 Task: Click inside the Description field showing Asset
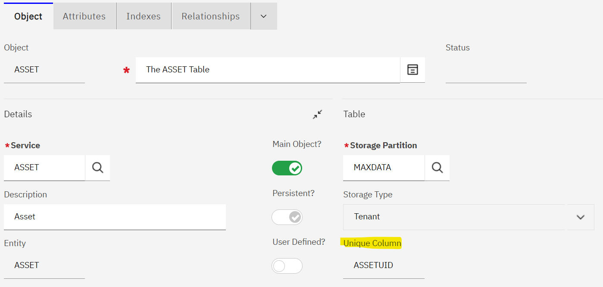click(x=115, y=216)
